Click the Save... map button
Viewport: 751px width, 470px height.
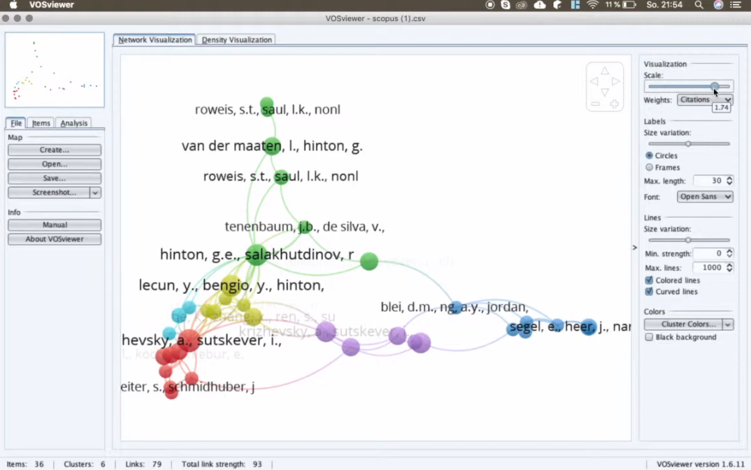pos(55,178)
